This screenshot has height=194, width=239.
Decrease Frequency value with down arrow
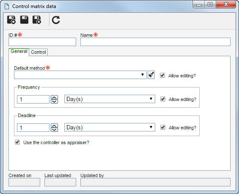point(55,101)
